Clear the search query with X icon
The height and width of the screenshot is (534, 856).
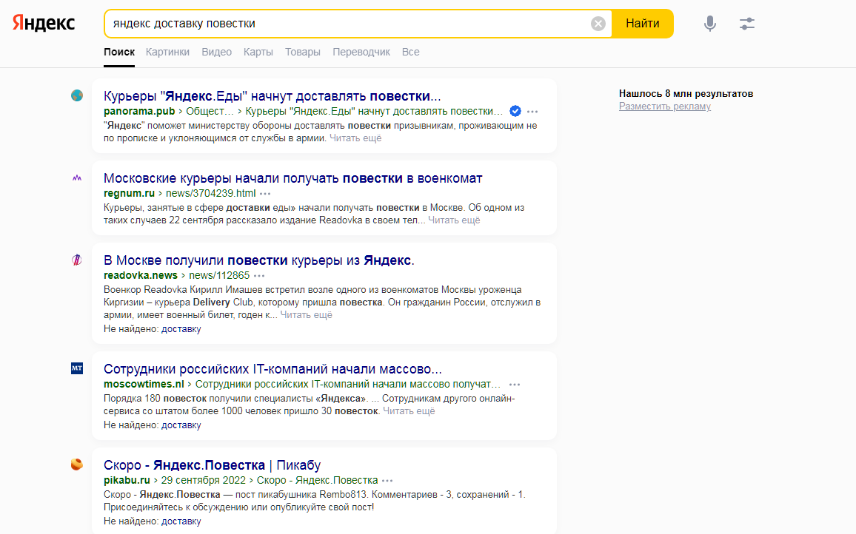tap(598, 24)
